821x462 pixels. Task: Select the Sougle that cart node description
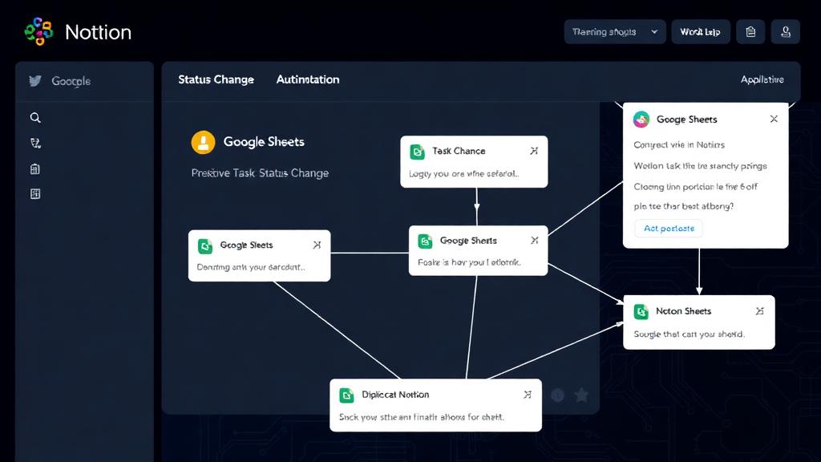(689, 334)
